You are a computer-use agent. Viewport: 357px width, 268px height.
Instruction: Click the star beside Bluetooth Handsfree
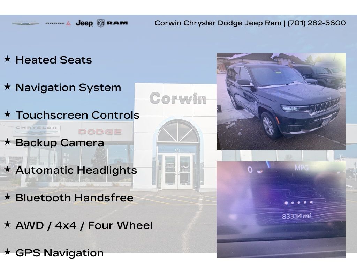[x=7, y=197]
